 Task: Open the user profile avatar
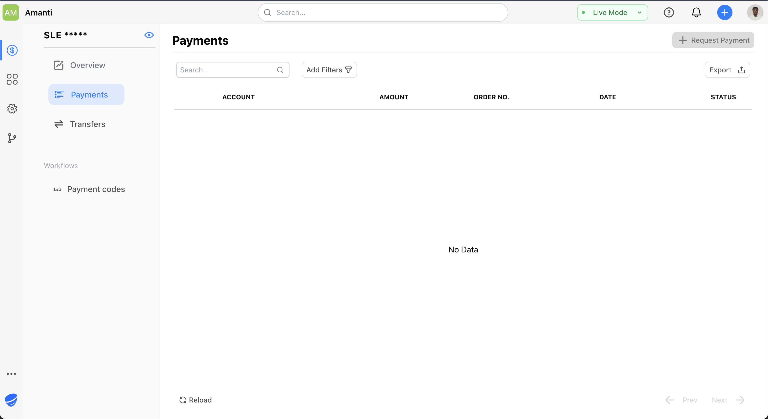pyautogui.click(x=755, y=12)
